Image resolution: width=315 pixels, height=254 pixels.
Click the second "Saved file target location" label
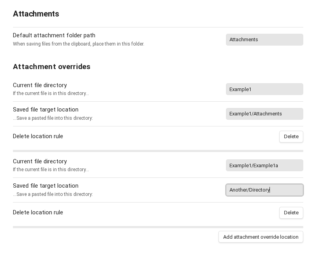[x=46, y=186]
